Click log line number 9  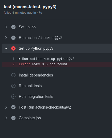13,64
